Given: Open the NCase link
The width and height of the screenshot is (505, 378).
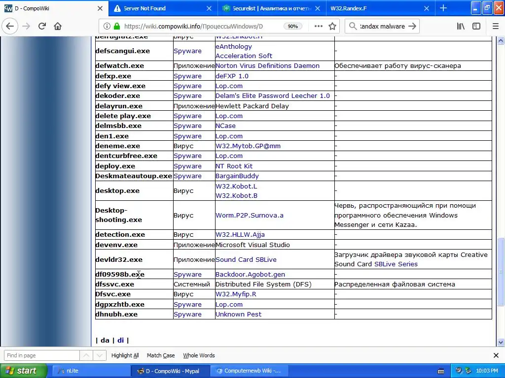Looking at the screenshot, I should (225, 126).
